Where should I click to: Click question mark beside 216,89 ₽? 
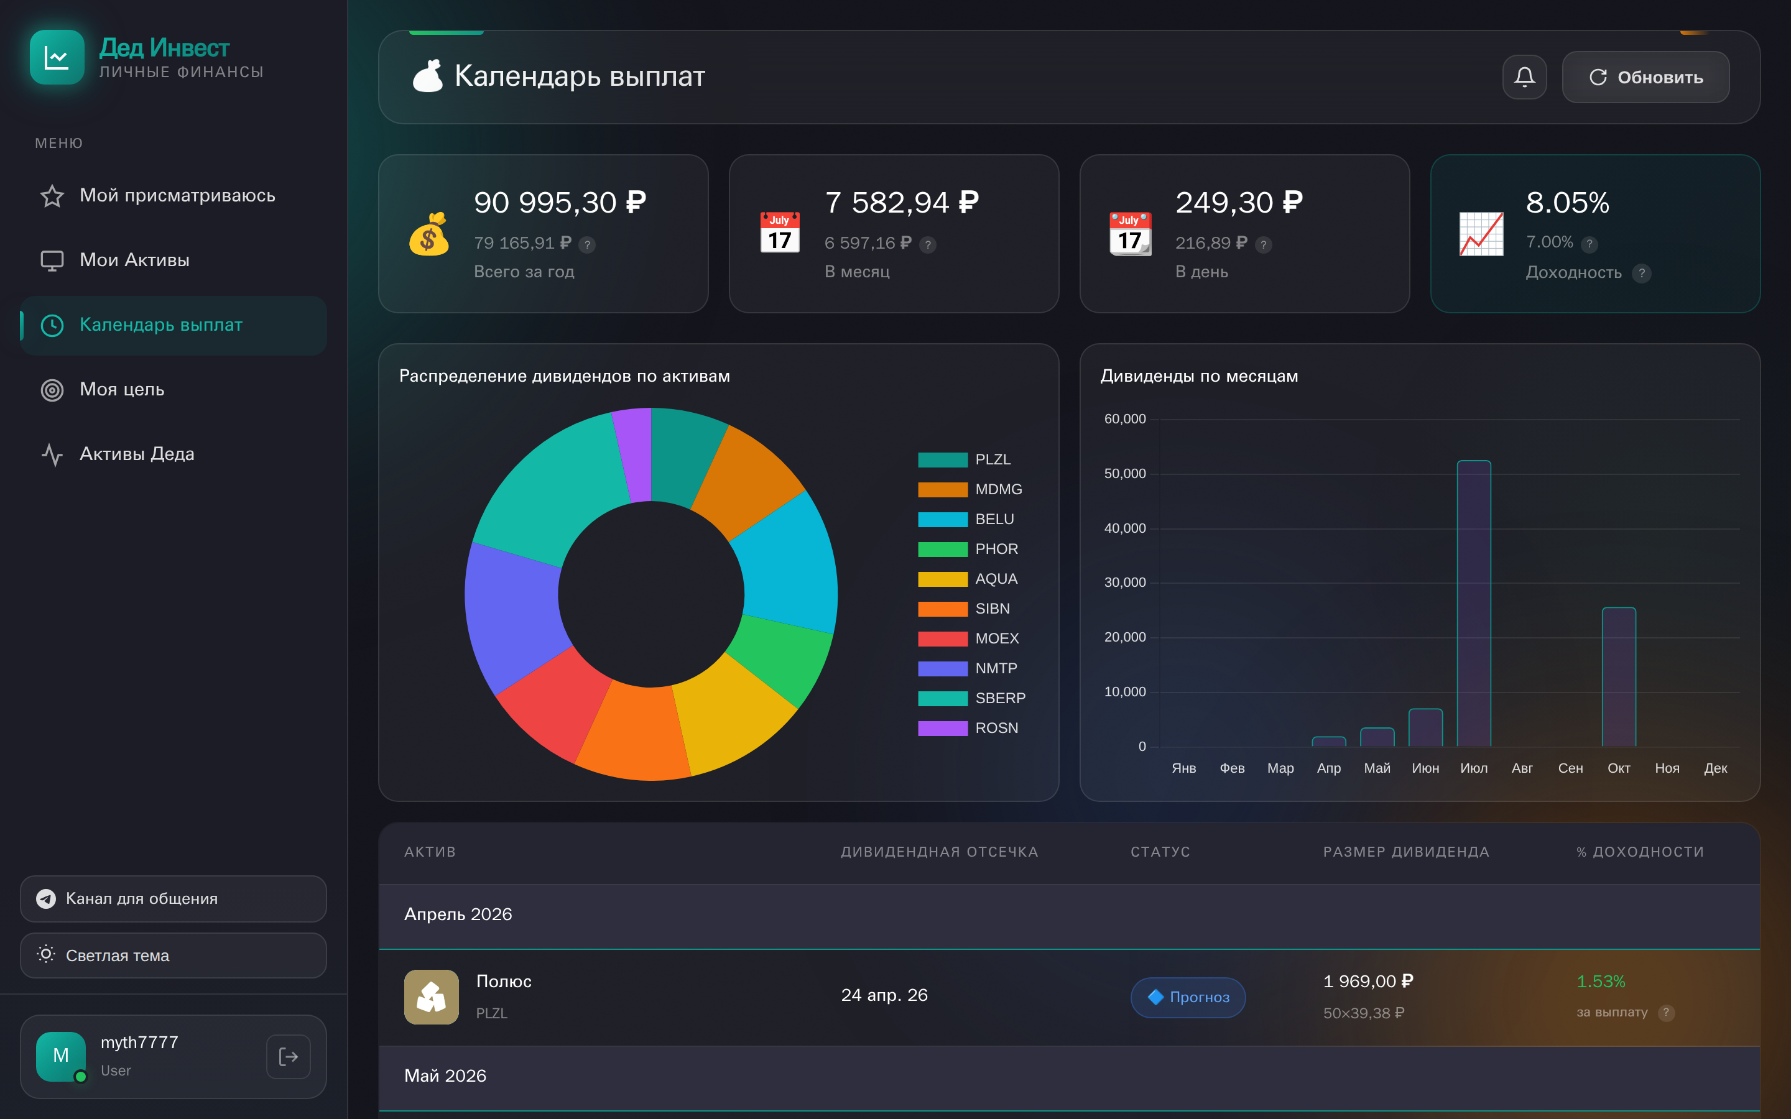tap(1263, 244)
